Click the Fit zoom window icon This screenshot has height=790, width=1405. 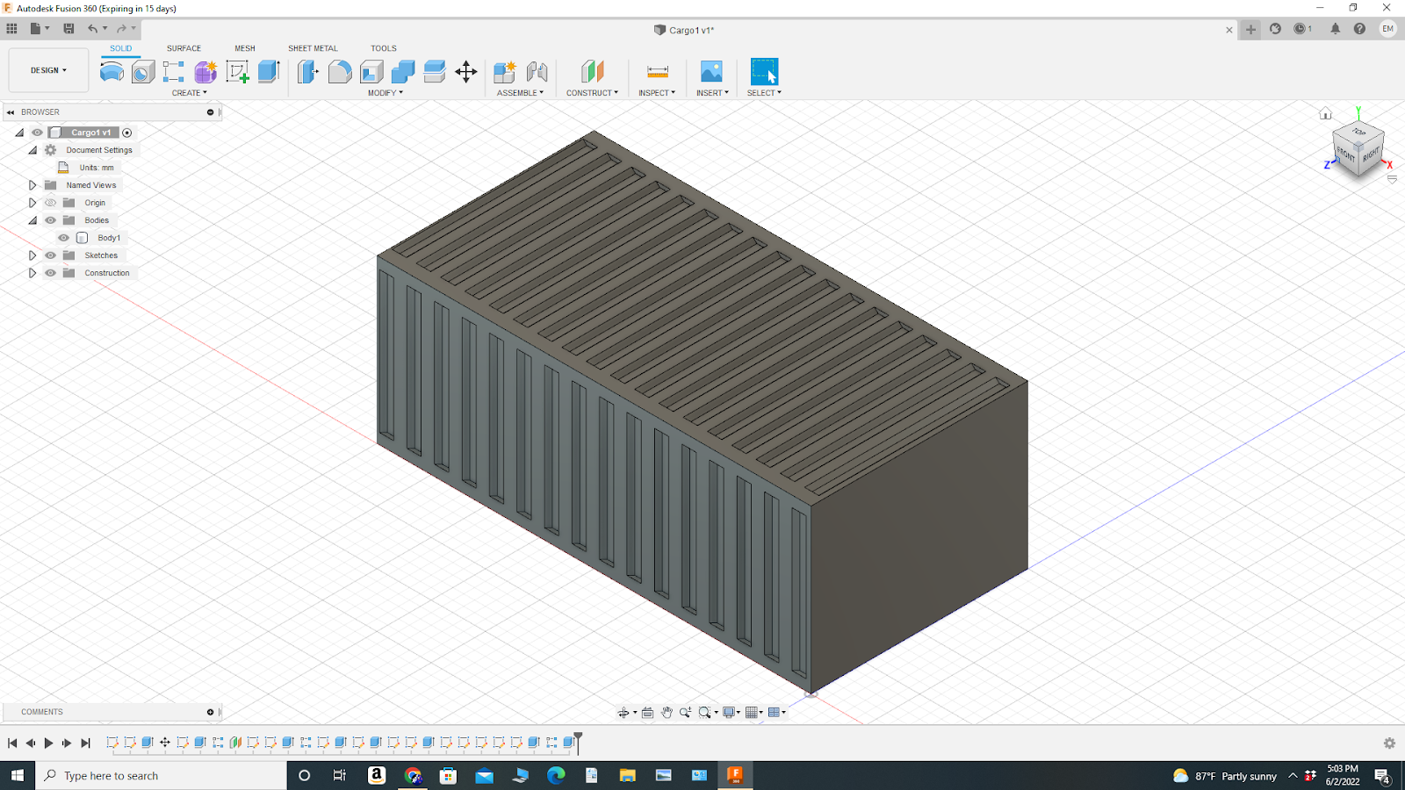(x=704, y=713)
